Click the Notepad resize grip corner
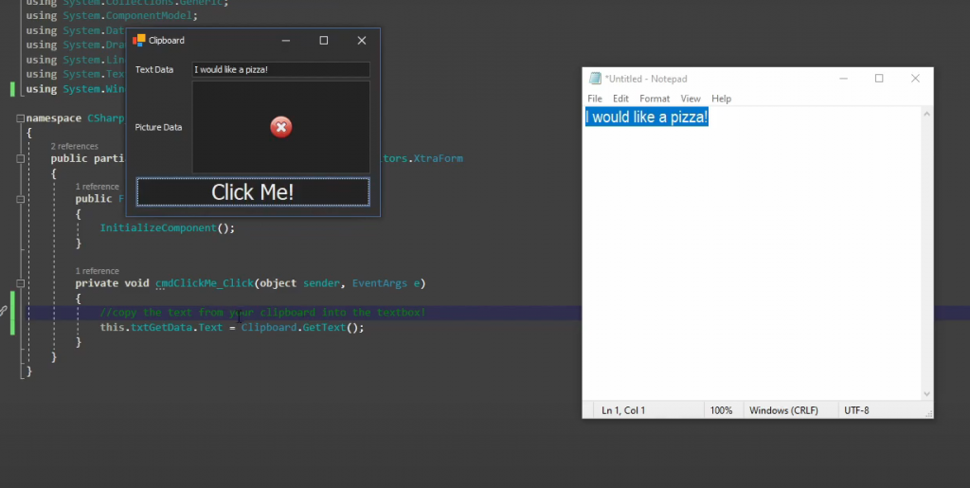The height and width of the screenshot is (488, 970). (x=928, y=414)
